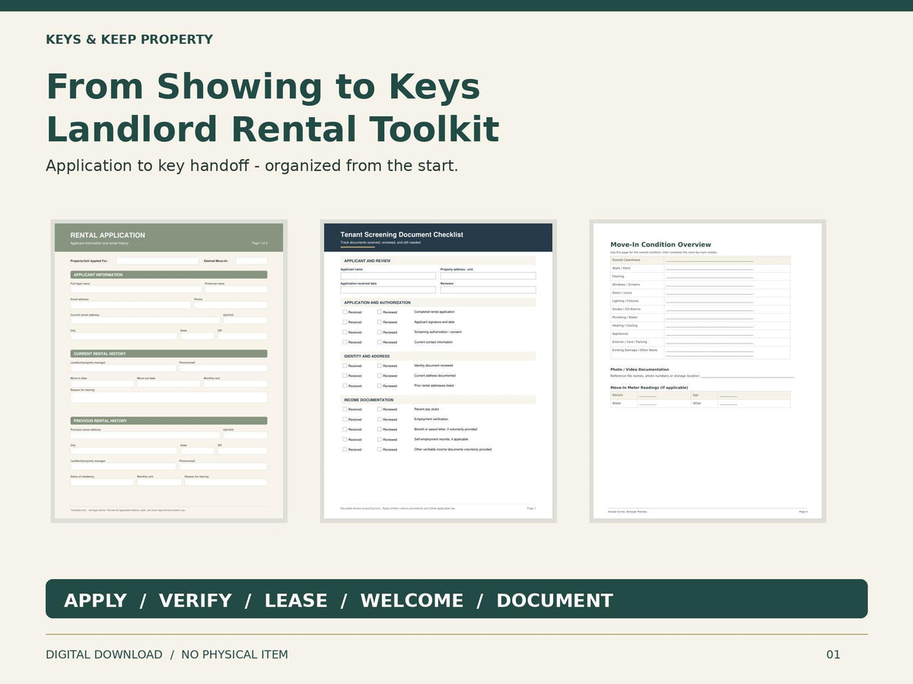The height and width of the screenshot is (684, 913).
Task: Check Received for Completed rental application
Action: coord(345,312)
